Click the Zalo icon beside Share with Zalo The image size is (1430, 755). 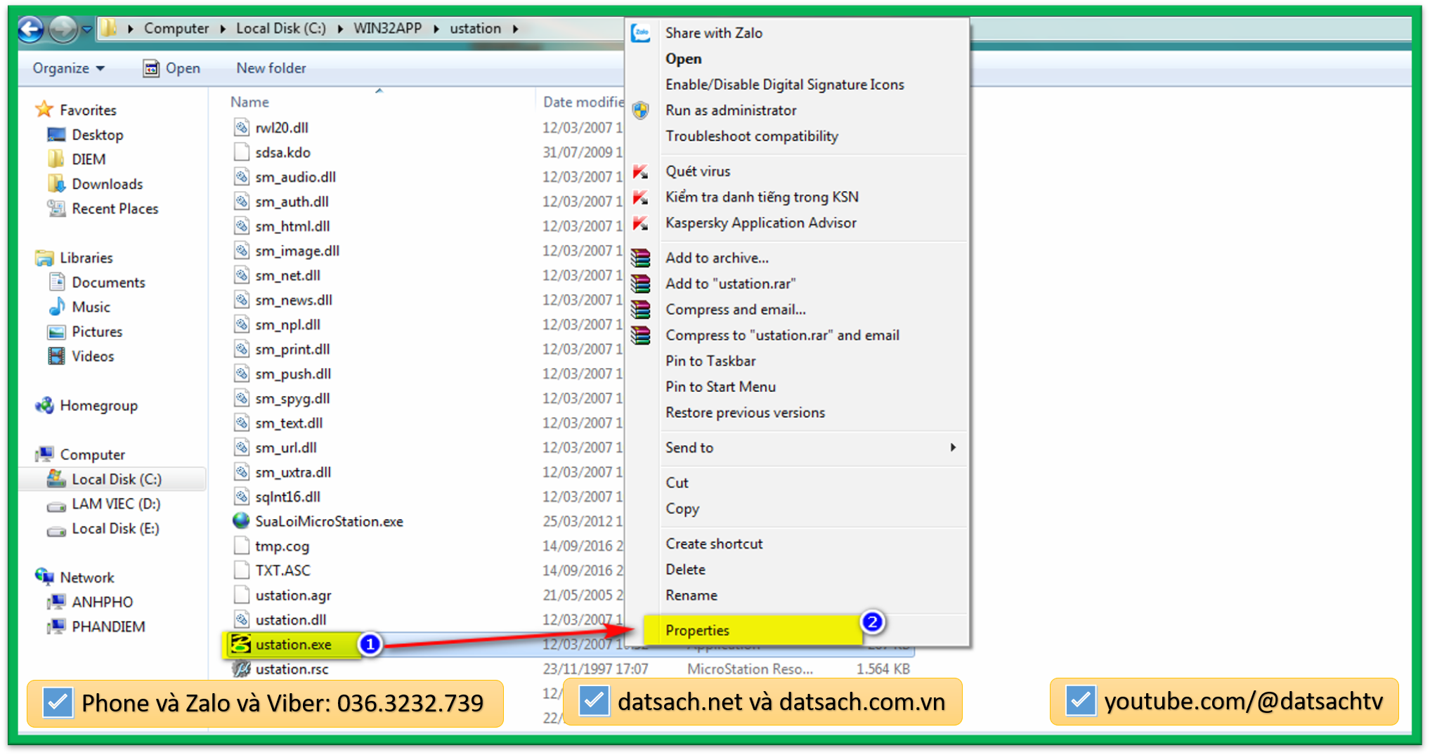click(640, 33)
